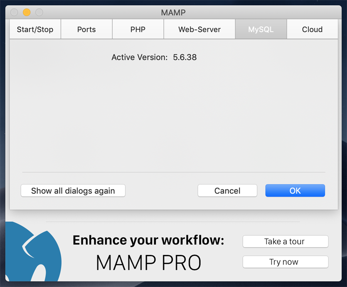
Task: Open the Ports tab
Action: [x=86, y=30]
